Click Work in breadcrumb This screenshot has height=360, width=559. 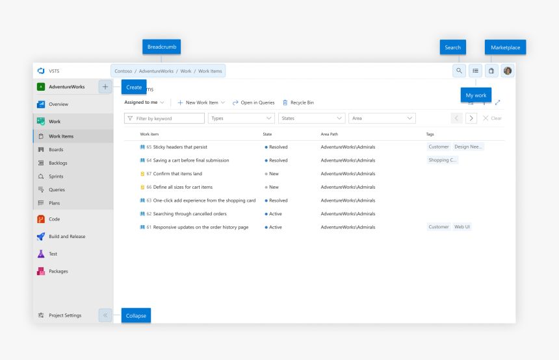[186, 71]
